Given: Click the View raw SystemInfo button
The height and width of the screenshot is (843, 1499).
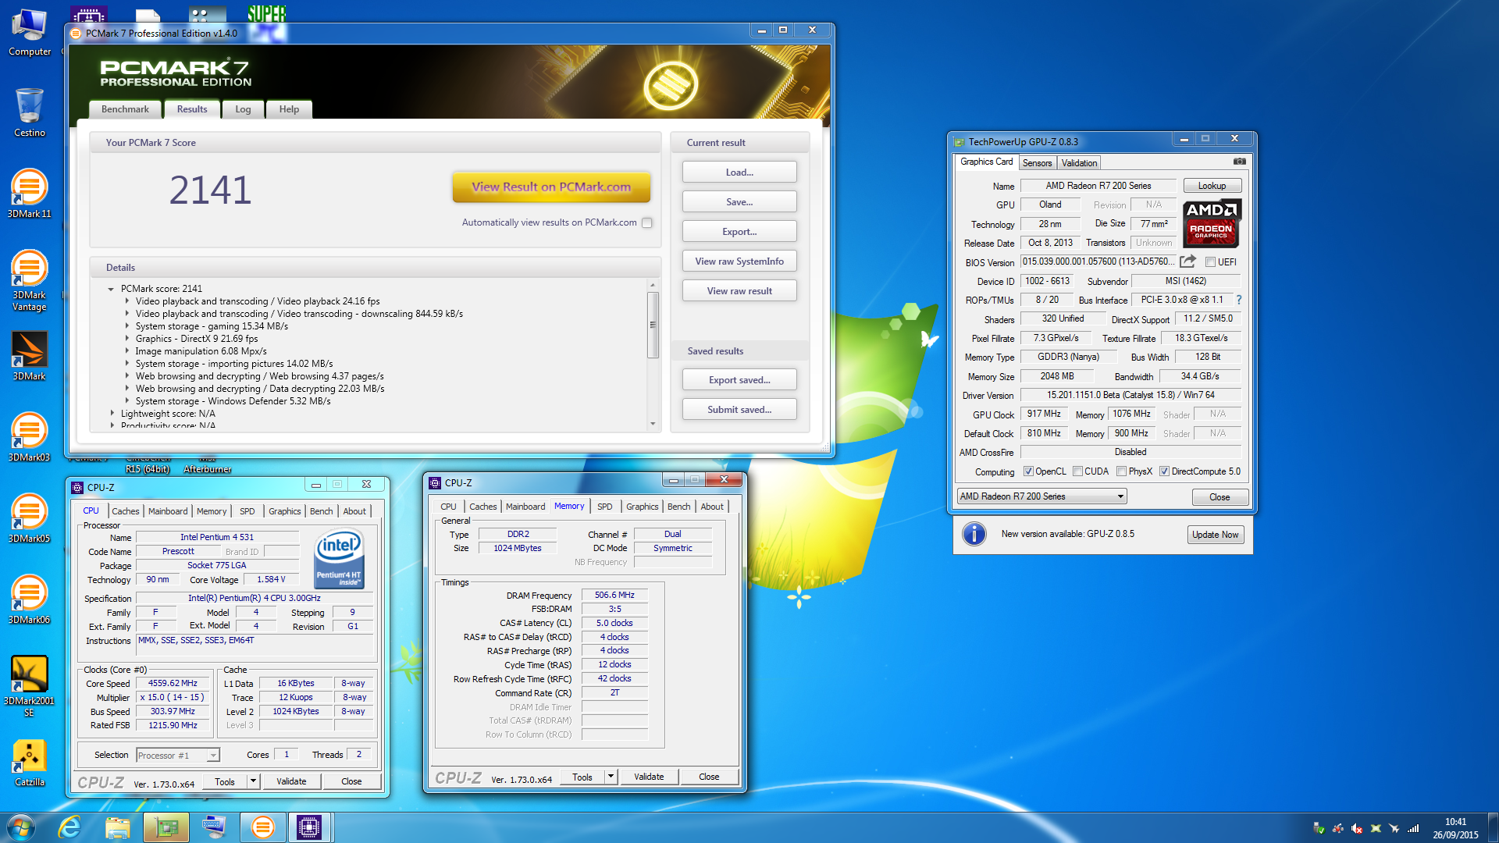Looking at the screenshot, I should point(739,261).
